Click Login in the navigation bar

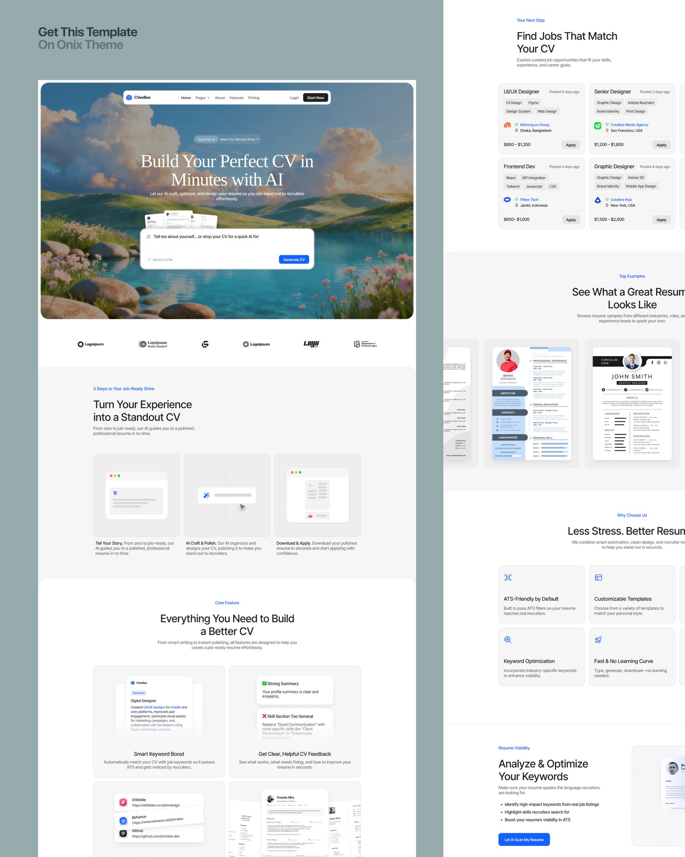coord(294,98)
